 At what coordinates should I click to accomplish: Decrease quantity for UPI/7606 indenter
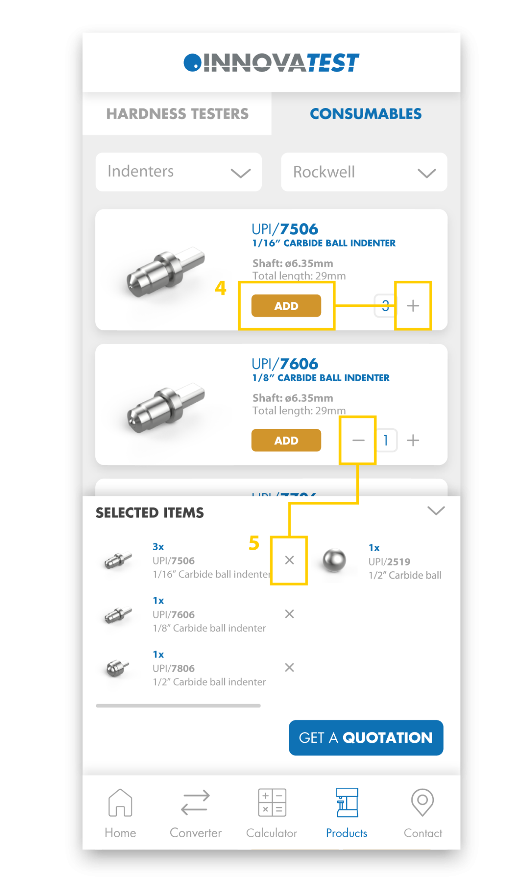coord(358,440)
